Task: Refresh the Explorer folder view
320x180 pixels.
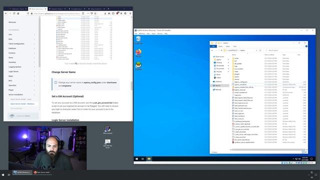Action: coord(260,50)
